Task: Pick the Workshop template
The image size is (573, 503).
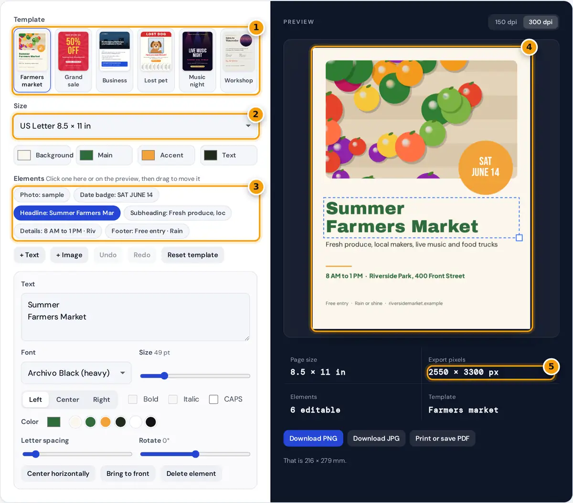Action: pos(239,60)
